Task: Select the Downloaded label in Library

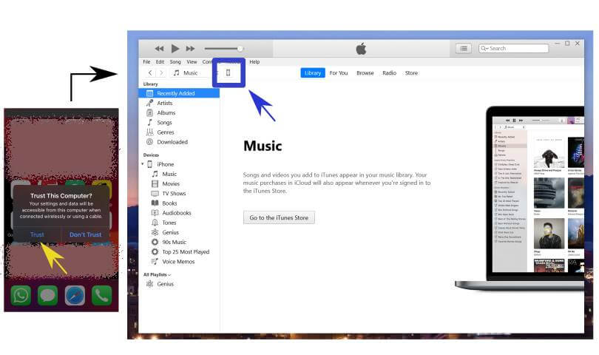Action: click(x=172, y=142)
